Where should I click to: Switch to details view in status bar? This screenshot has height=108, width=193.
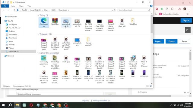coord(147,86)
